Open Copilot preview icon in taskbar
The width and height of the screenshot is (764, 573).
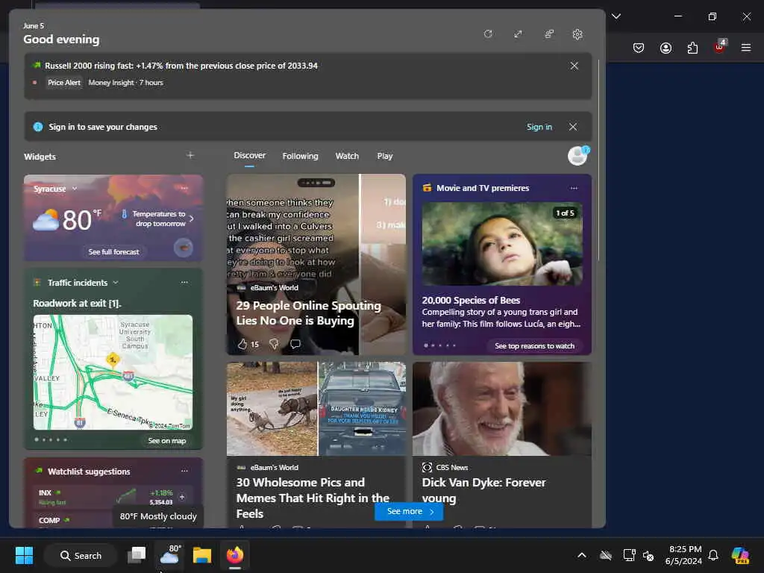tap(740, 555)
